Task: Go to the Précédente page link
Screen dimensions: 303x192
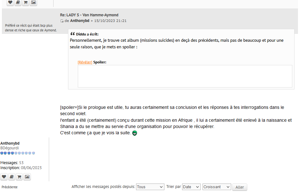Action: coord(9,187)
